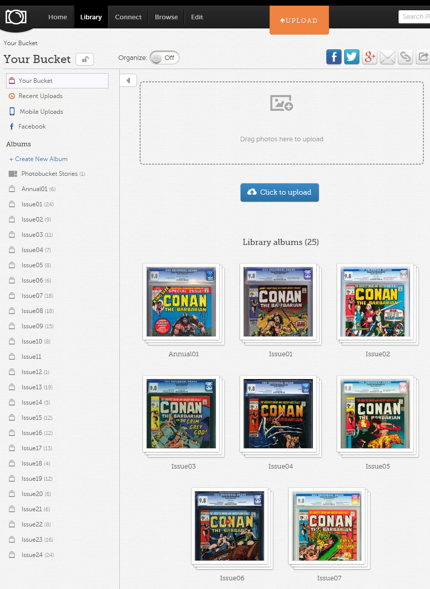The width and height of the screenshot is (430, 589).
Task: Select Issue19 in the sidebar album list
Action: coord(37,479)
